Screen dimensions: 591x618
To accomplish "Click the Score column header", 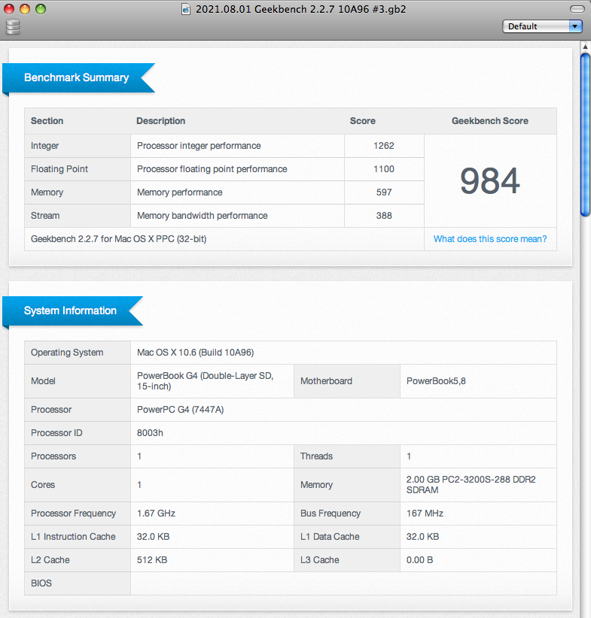I will pos(362,120).
